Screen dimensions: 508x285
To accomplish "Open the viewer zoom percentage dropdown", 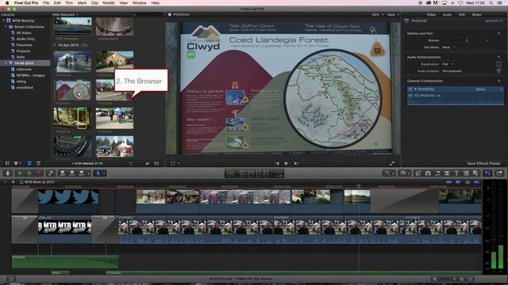I will pyautogui.click(x=378, y=15).
